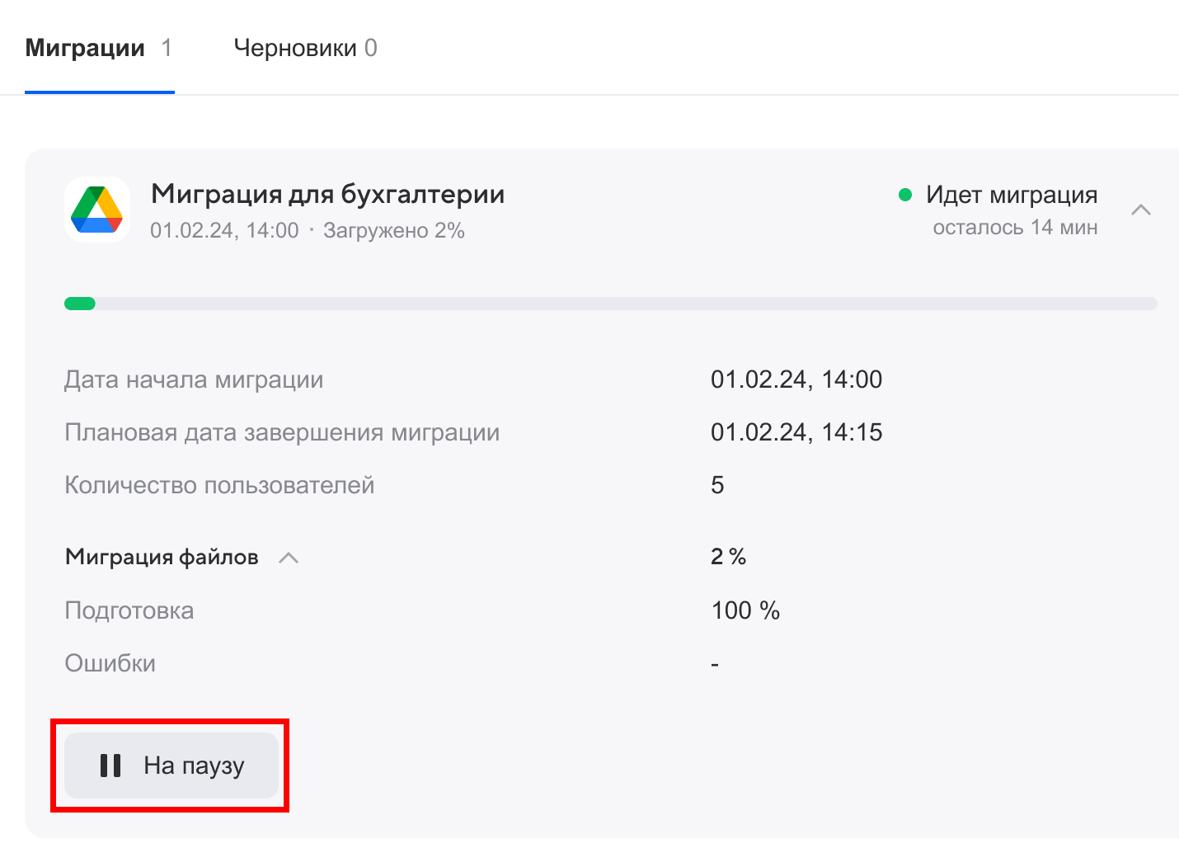Switch to the Черновики tab
Image resolution: width=1179 pixels, height=867 pixels.
(x=305, y=48)
